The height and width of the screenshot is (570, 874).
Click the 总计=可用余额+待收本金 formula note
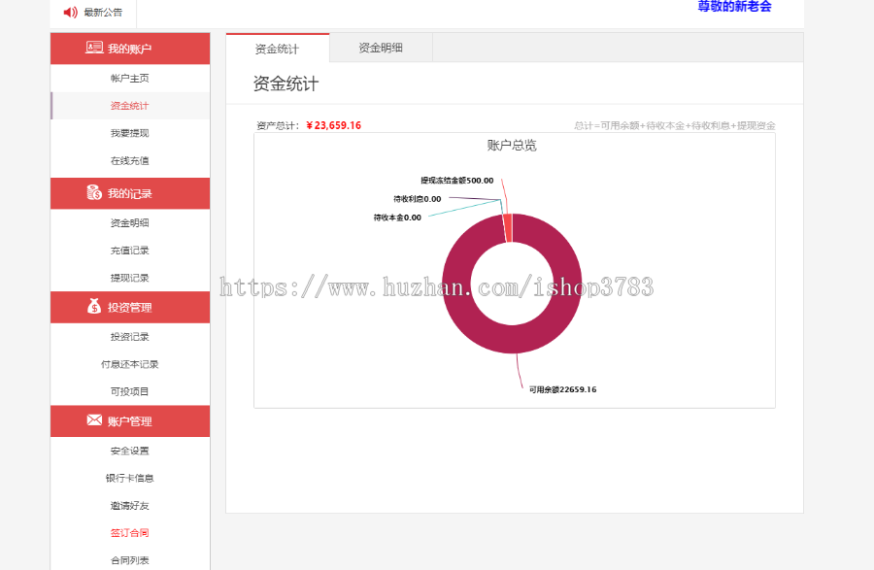[x=675, y=126]
